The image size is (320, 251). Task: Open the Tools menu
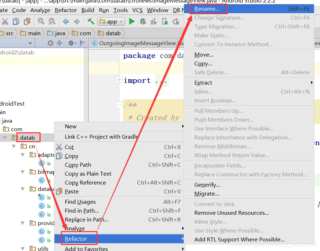pos(121,10)
